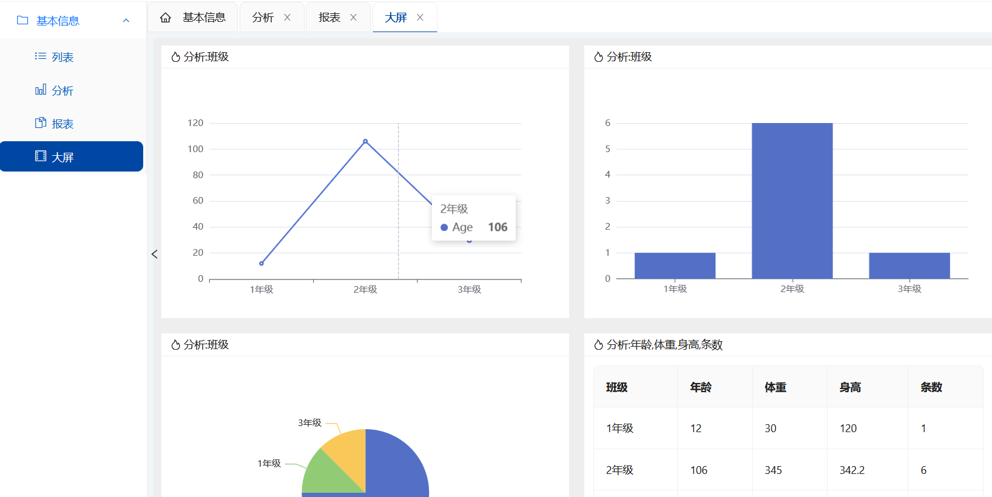Click the tall 2年级 bar in bar chart
992x497 pixels.
[x=792, y=201]
